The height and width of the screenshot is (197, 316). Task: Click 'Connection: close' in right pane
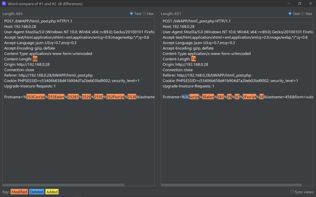click(178, 70)
